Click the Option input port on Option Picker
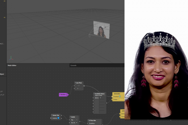This screenshot has width=188, height=125. click(93, 98)
